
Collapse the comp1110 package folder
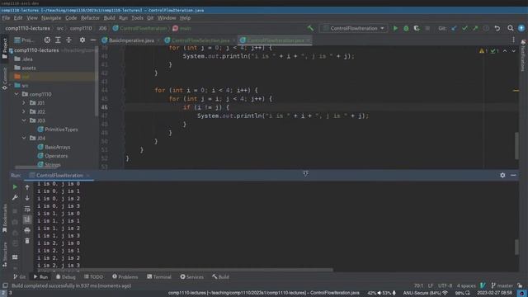(x=16, y=94)
